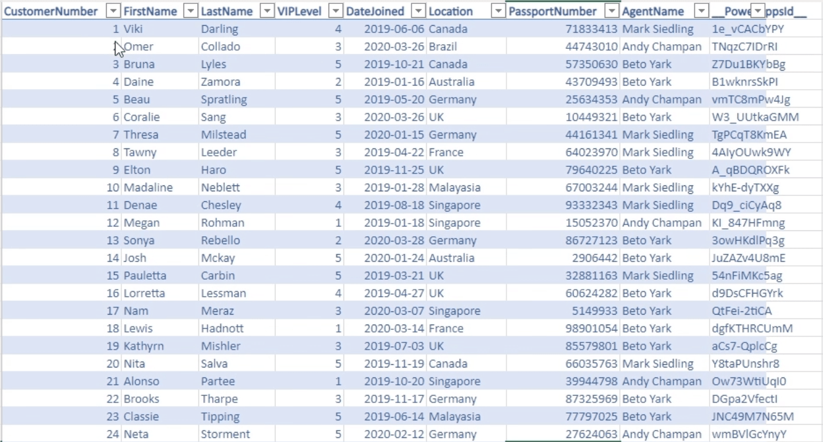Click the last name cell 'Zamora'
The width and height of the screenshot is (823, 442).
tap(237, 82)
